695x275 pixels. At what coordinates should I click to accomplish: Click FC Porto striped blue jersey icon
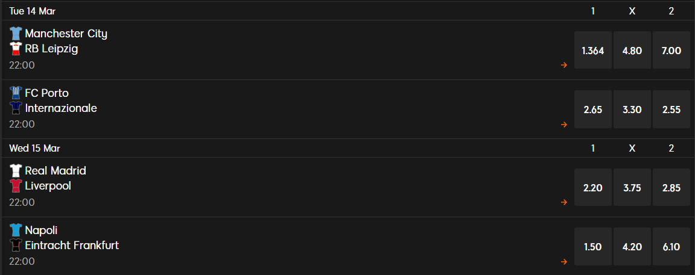pos(16,93)
